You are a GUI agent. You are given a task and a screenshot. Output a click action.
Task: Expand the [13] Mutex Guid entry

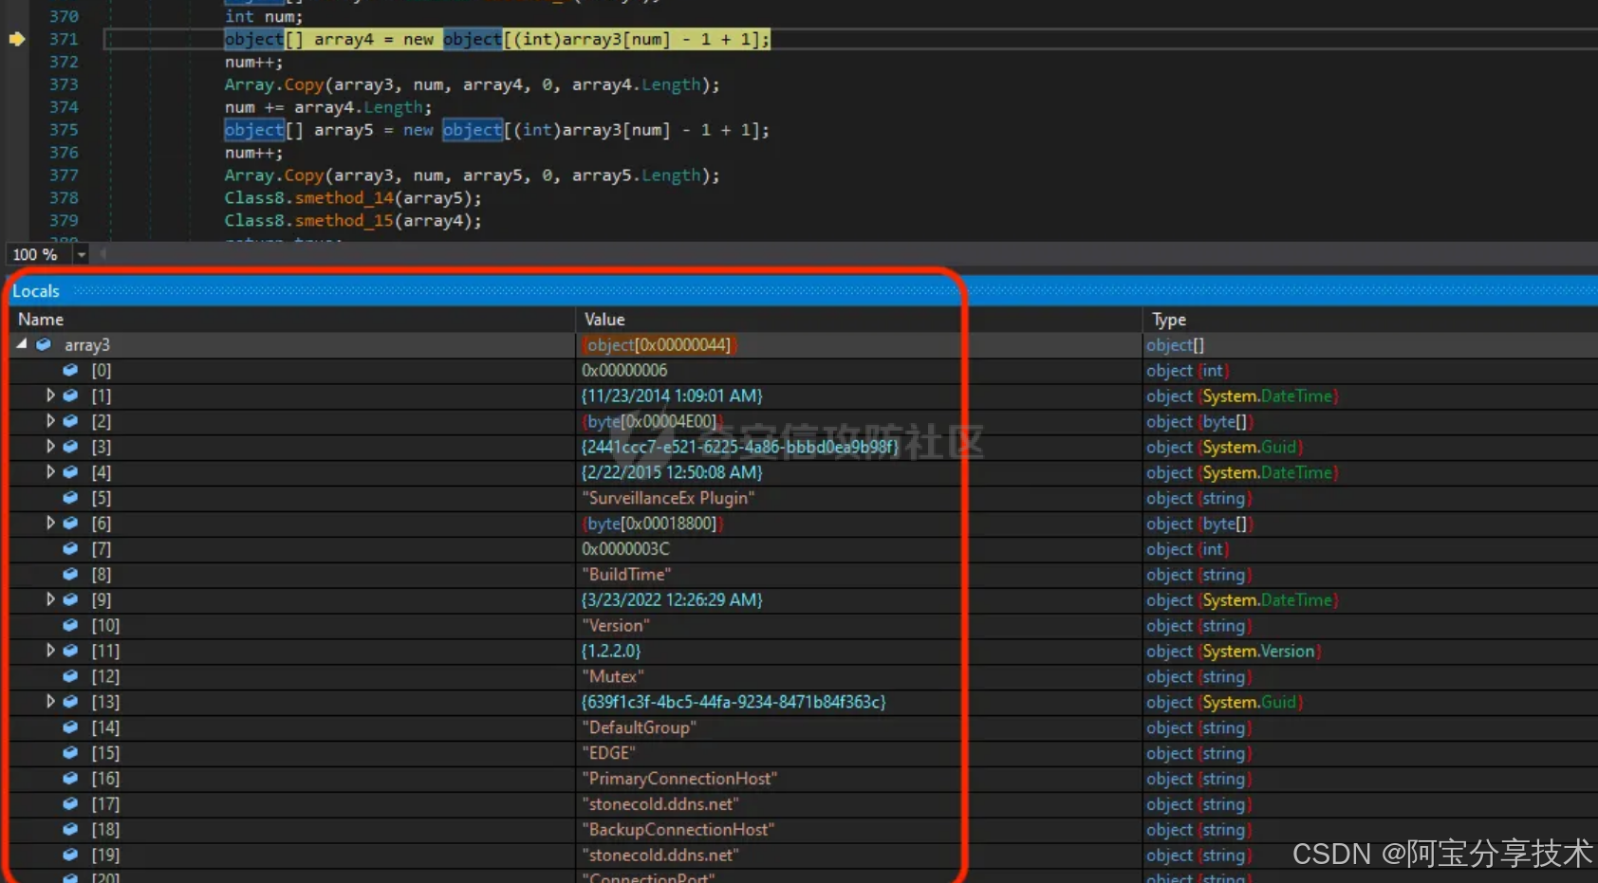pos(50,702)
